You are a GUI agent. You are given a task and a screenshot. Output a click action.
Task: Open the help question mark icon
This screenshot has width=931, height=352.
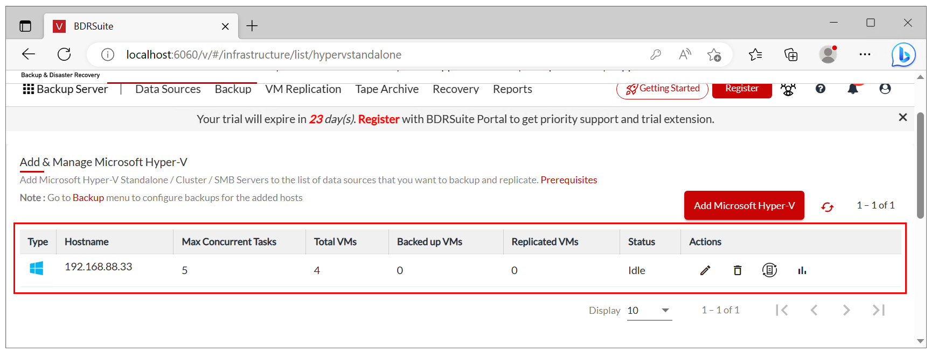[821, 89]
